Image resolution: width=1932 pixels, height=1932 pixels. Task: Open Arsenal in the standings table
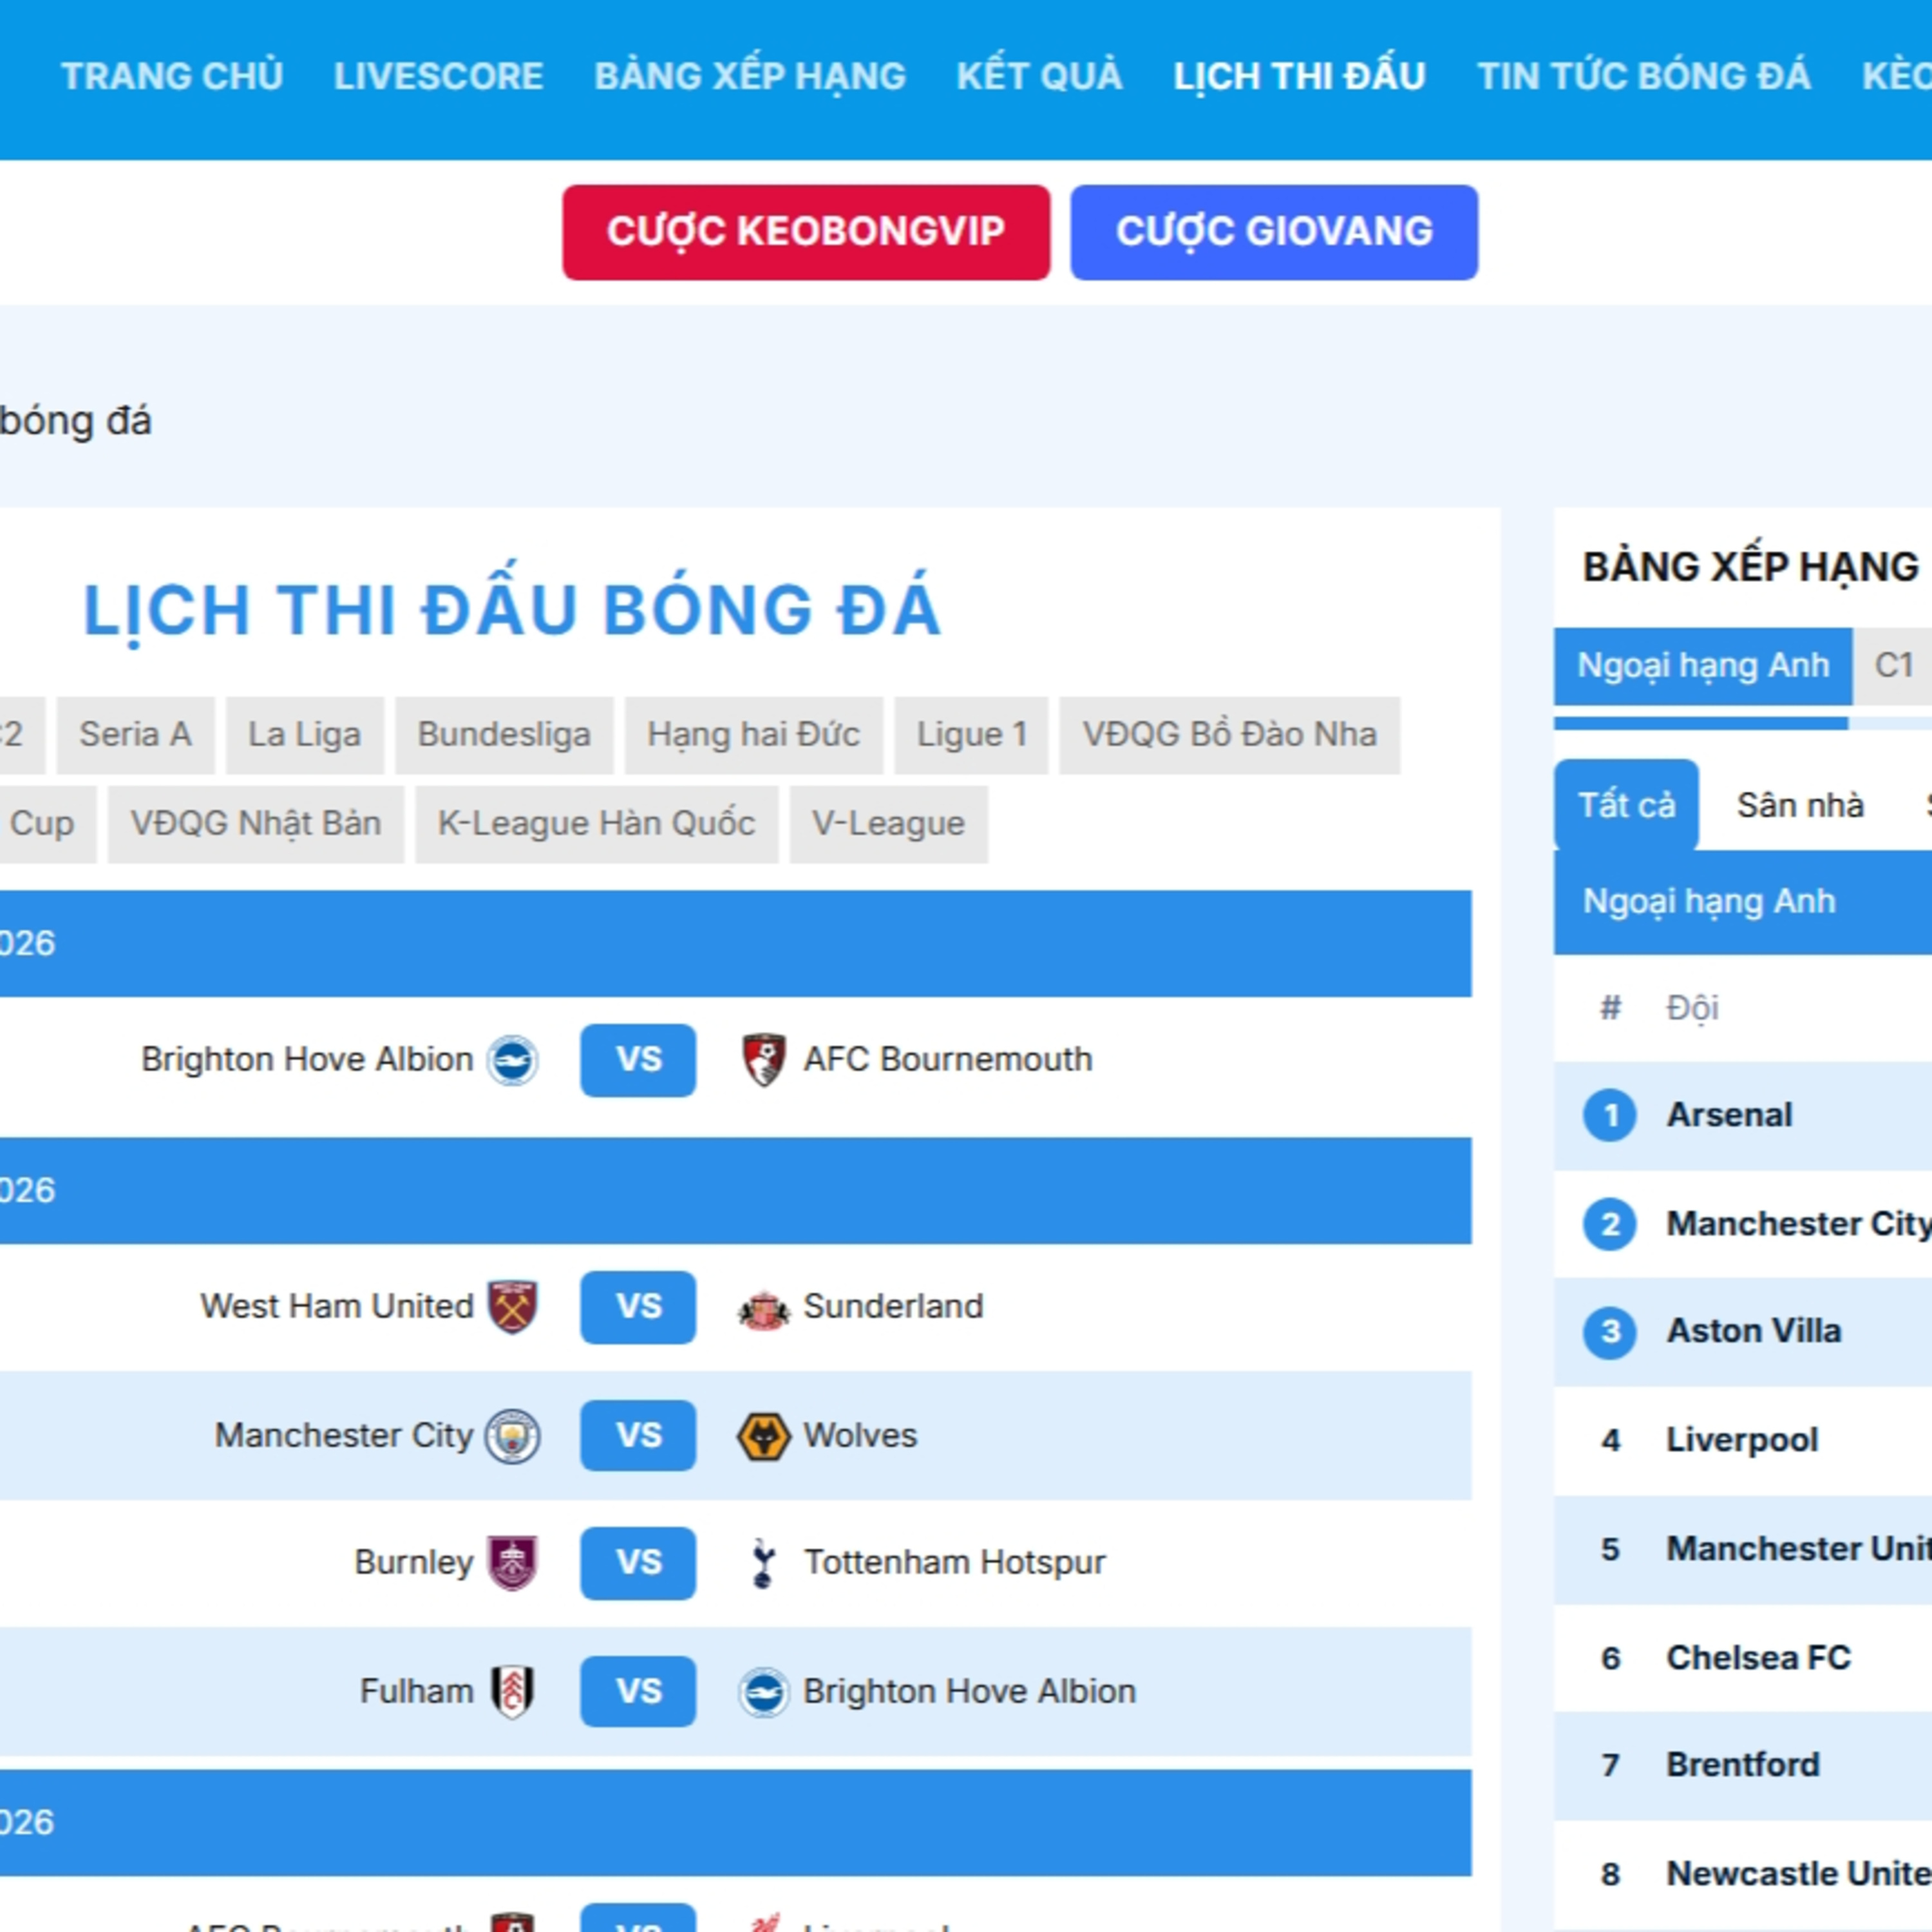point(1729,1115)
